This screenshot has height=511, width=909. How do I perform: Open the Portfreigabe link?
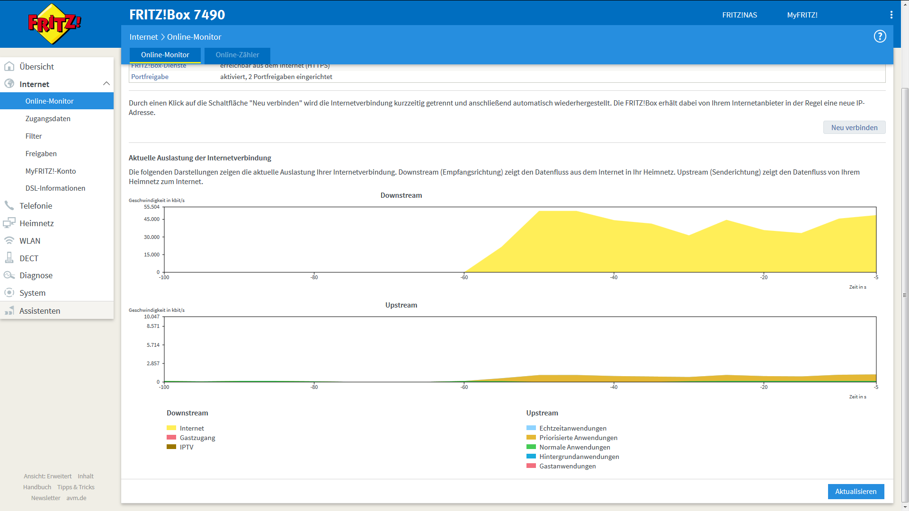(150, 77)
